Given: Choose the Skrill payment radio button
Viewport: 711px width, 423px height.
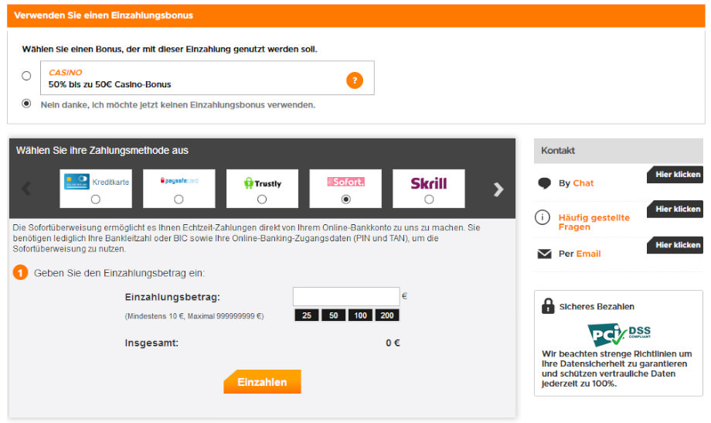Looking at the screenshot, I should coord(429,200).
